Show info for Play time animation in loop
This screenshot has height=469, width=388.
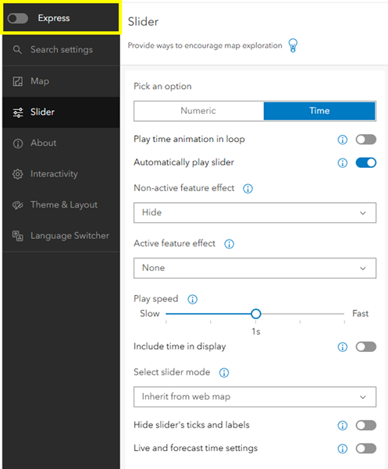[342, 140]
